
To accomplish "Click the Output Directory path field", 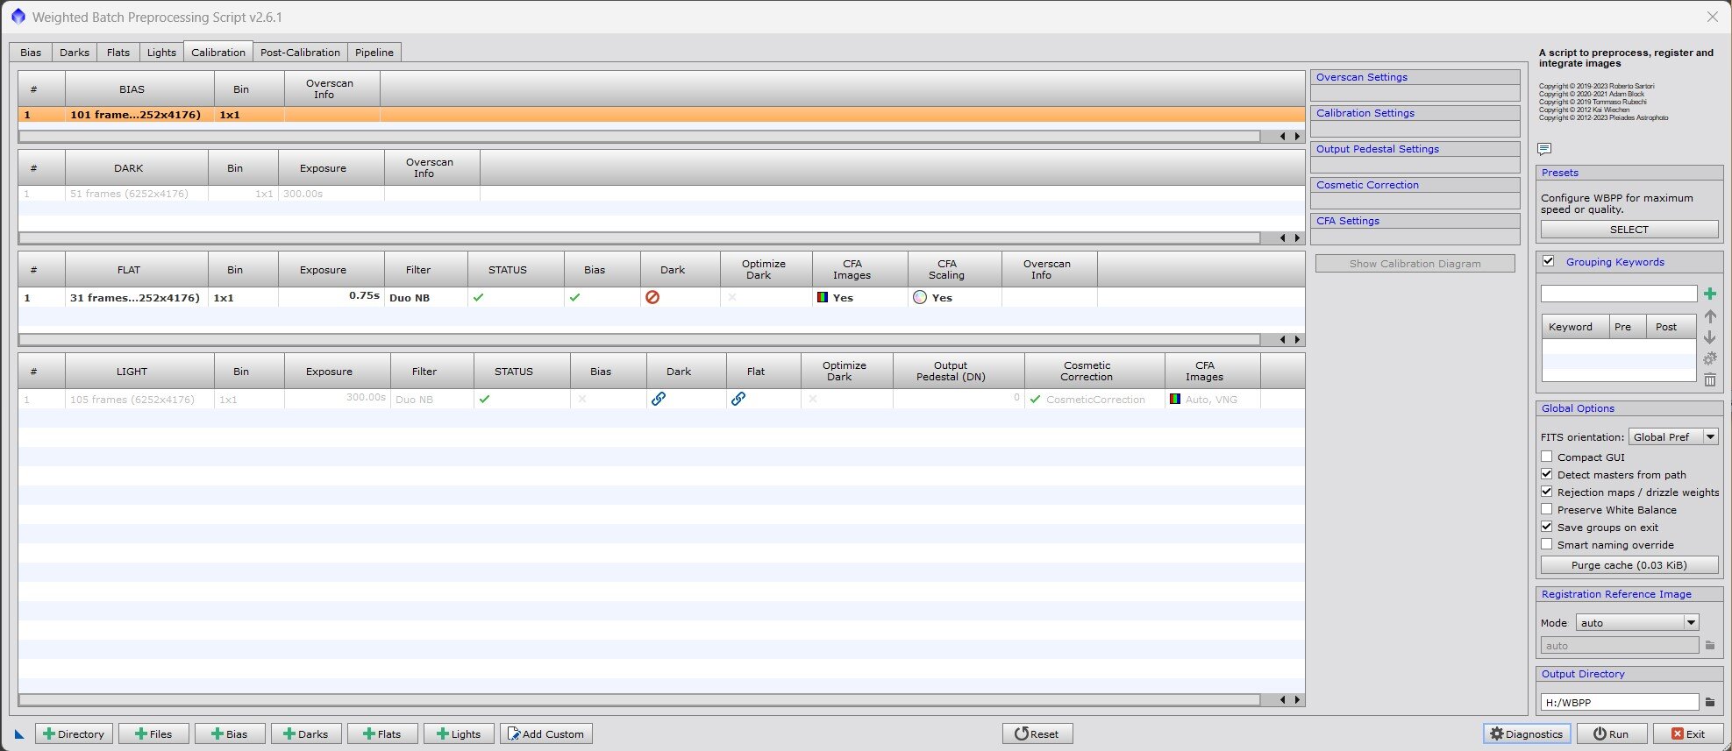I will [1619, 702].
